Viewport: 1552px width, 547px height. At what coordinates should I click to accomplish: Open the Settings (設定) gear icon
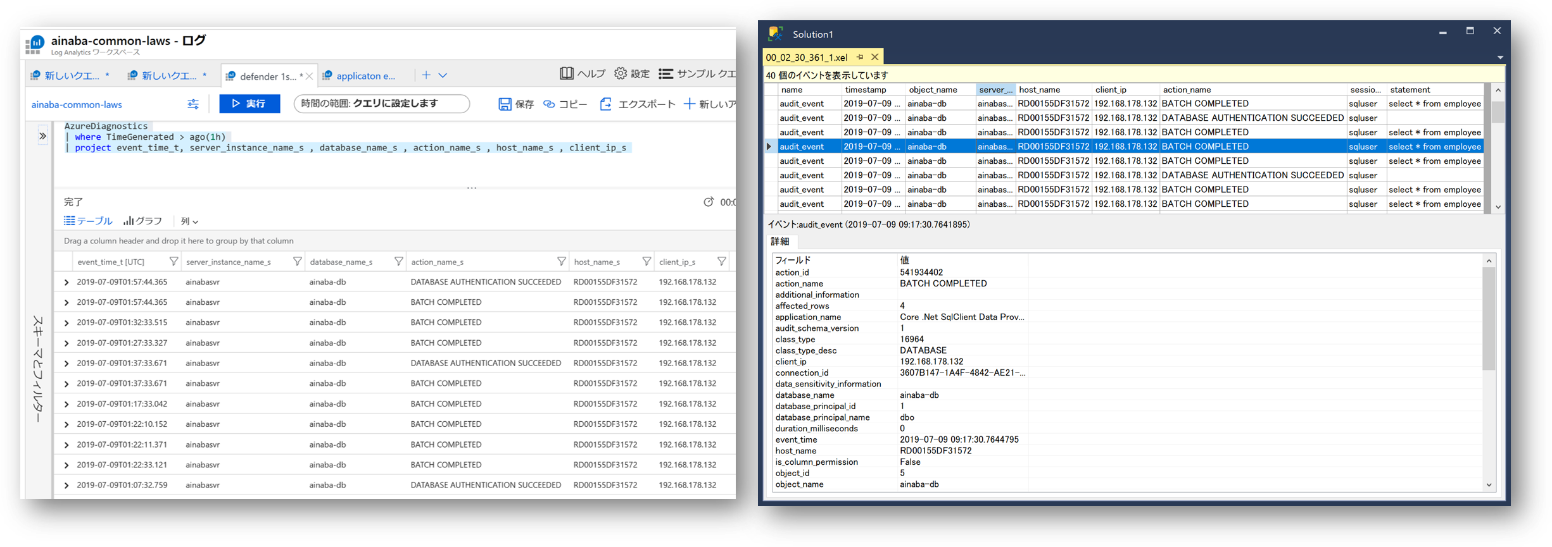(x=621, y=74)
